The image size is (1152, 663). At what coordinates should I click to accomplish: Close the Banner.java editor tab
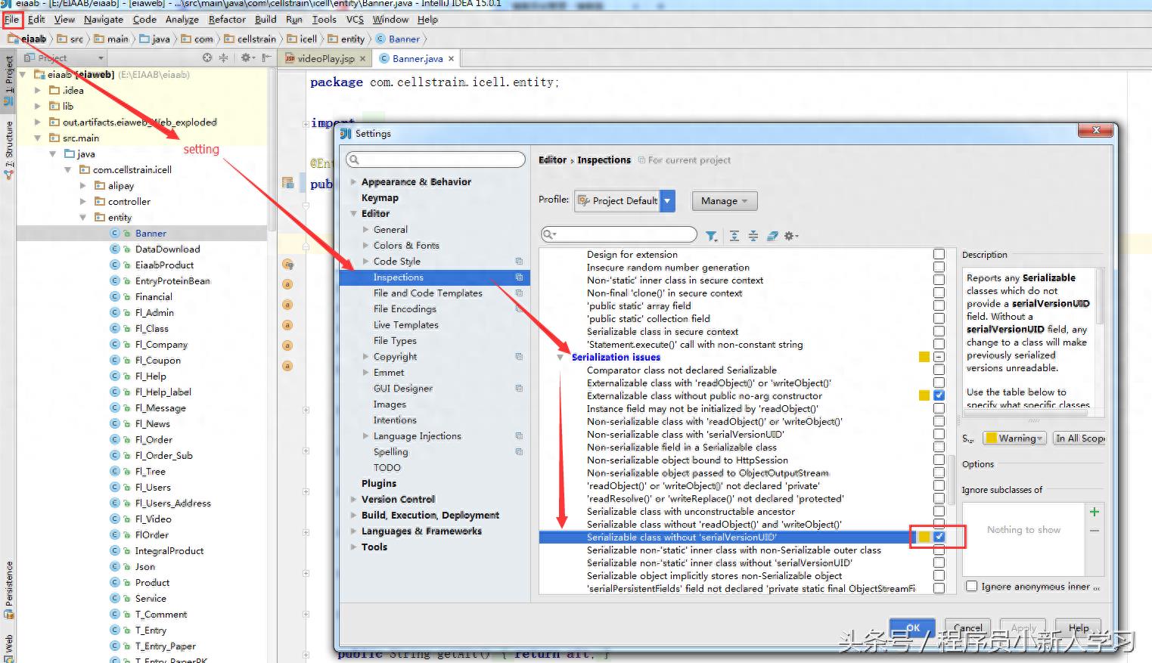click(x=451, y=58)
